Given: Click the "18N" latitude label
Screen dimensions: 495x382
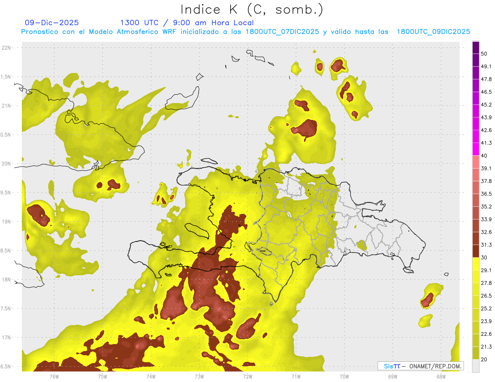Looking at the screenshot, I should click(7, 279).
